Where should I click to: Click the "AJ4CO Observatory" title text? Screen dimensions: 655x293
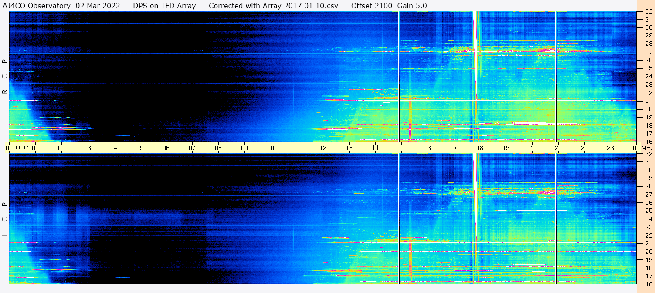pos(37,6)
